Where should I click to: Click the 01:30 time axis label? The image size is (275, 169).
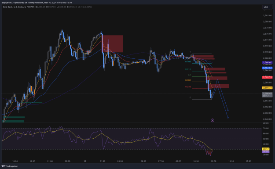pos(103,161)
